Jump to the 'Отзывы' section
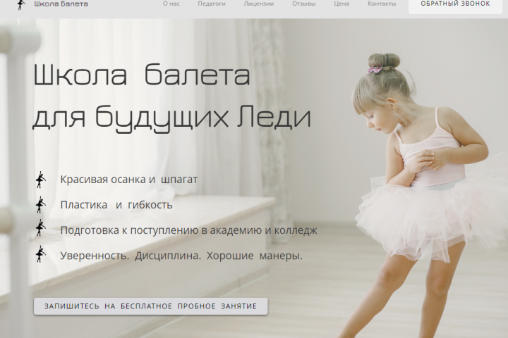This screenshot has width=508, height=338. click(x=304, y=4)
